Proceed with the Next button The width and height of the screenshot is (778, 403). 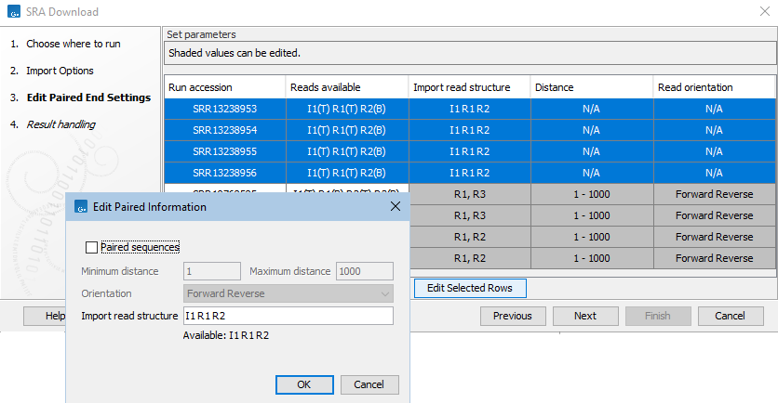[584, 316]
